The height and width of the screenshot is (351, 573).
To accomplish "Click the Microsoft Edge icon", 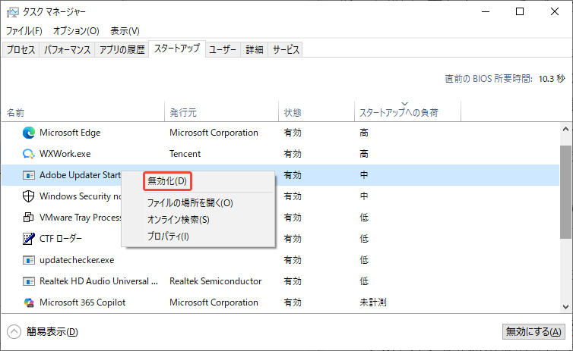I will tap(29, 133).
